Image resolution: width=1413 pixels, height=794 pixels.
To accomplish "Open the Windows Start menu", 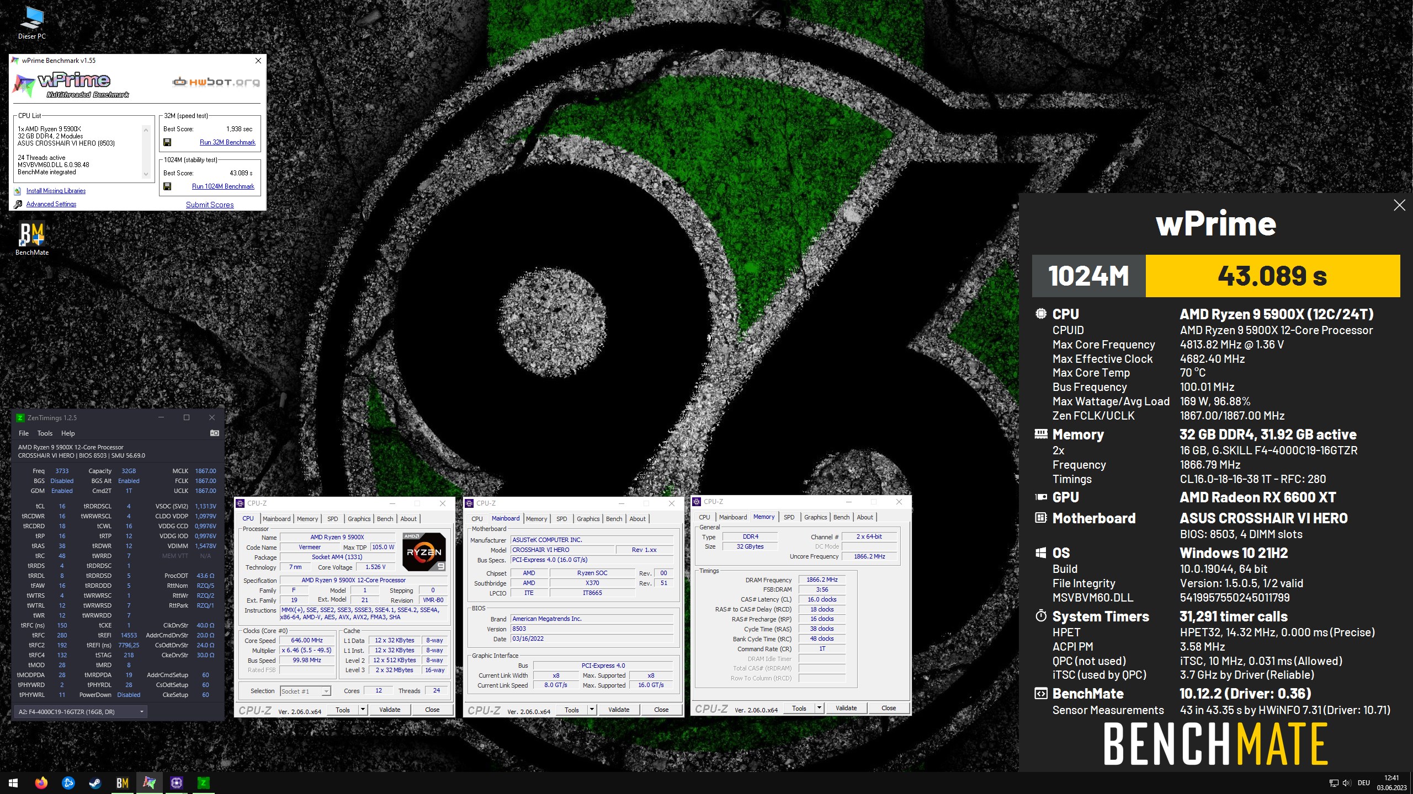I will pyautogui.click(x=13, y=782).
